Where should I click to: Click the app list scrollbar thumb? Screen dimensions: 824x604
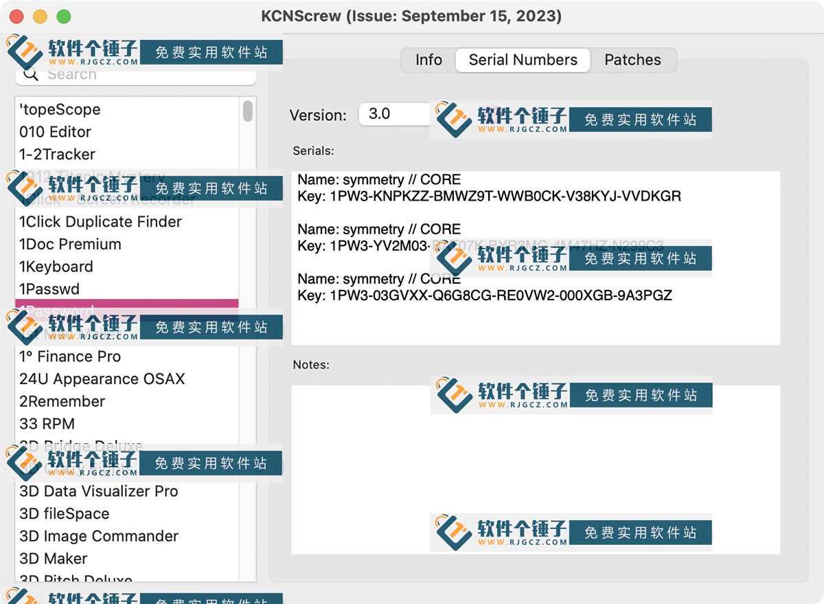pyautogui.click(x=248, y=111)
